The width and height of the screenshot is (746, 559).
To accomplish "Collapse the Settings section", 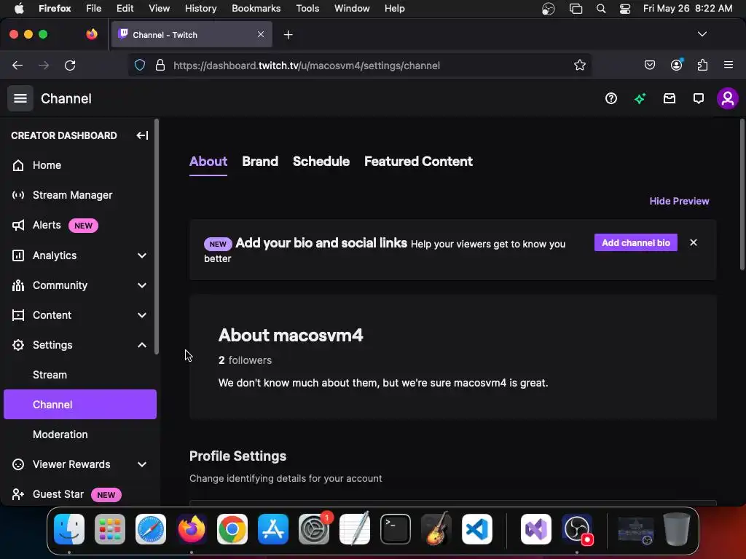I will (x=142, y=345).
